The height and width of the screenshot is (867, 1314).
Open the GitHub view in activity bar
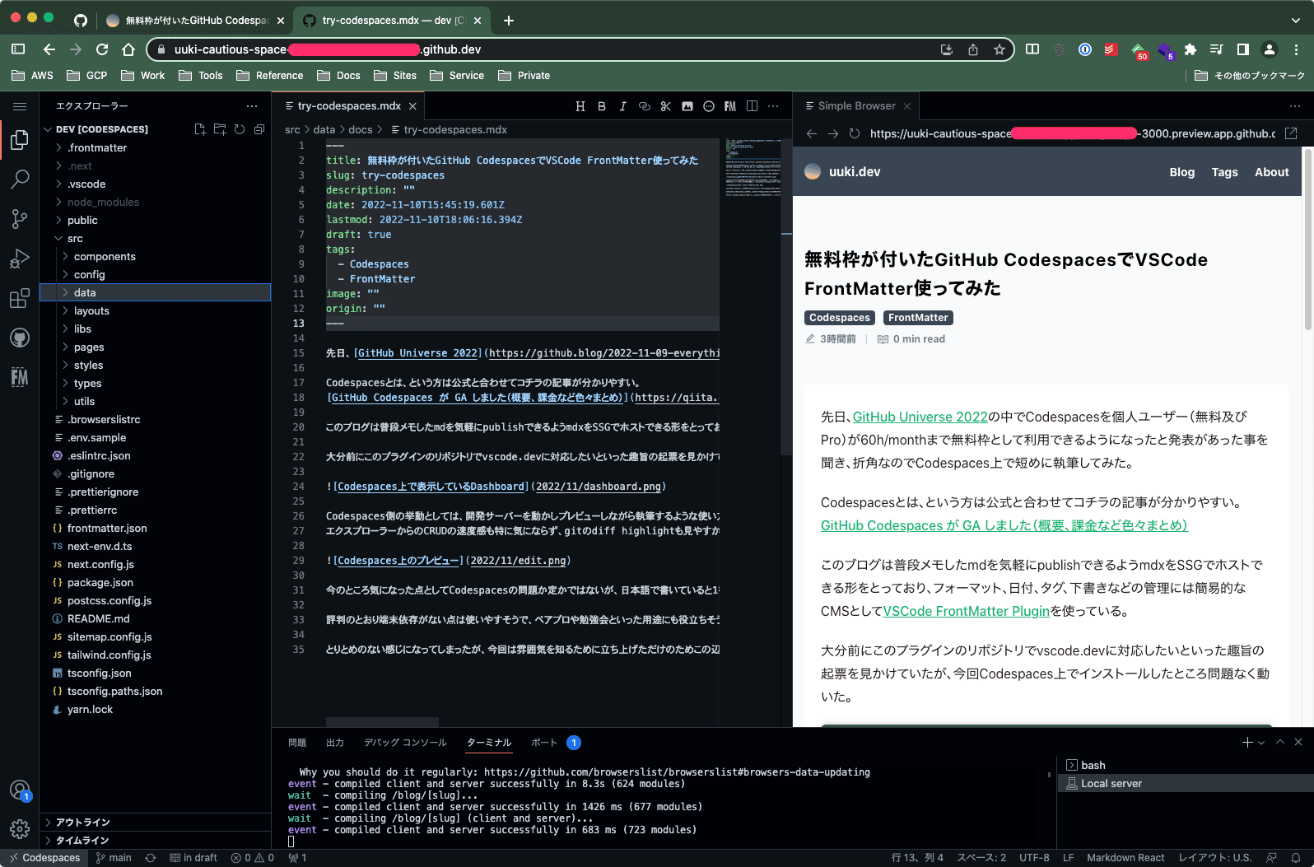point(20,338)
